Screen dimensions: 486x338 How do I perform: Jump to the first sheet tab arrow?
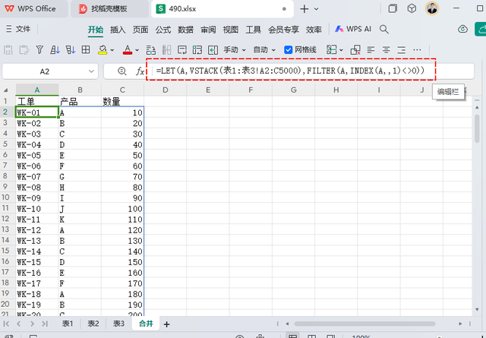click(6, 324)
